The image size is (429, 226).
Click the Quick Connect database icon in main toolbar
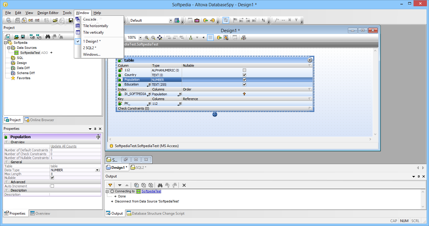click(8, 20)
